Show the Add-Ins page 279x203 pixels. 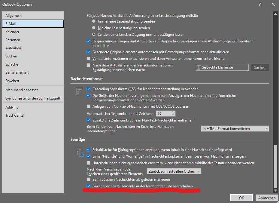coord(33,107)
